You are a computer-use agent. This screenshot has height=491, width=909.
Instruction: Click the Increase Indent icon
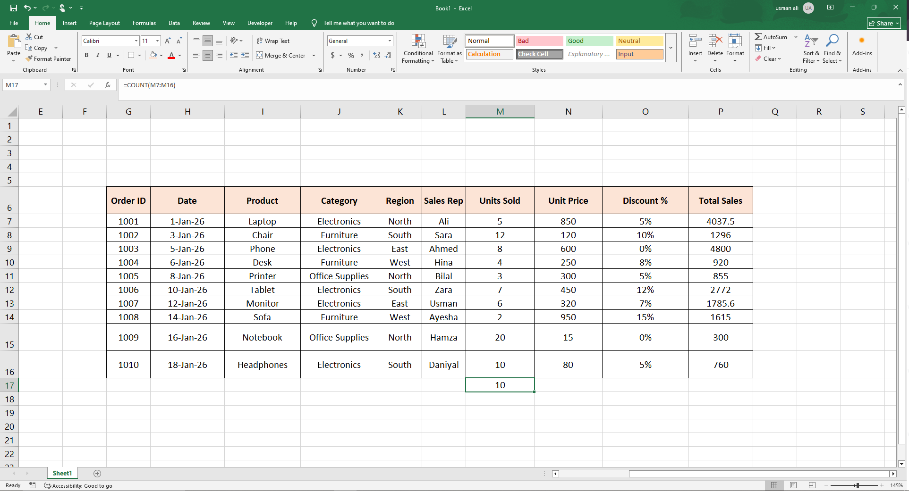245,56
